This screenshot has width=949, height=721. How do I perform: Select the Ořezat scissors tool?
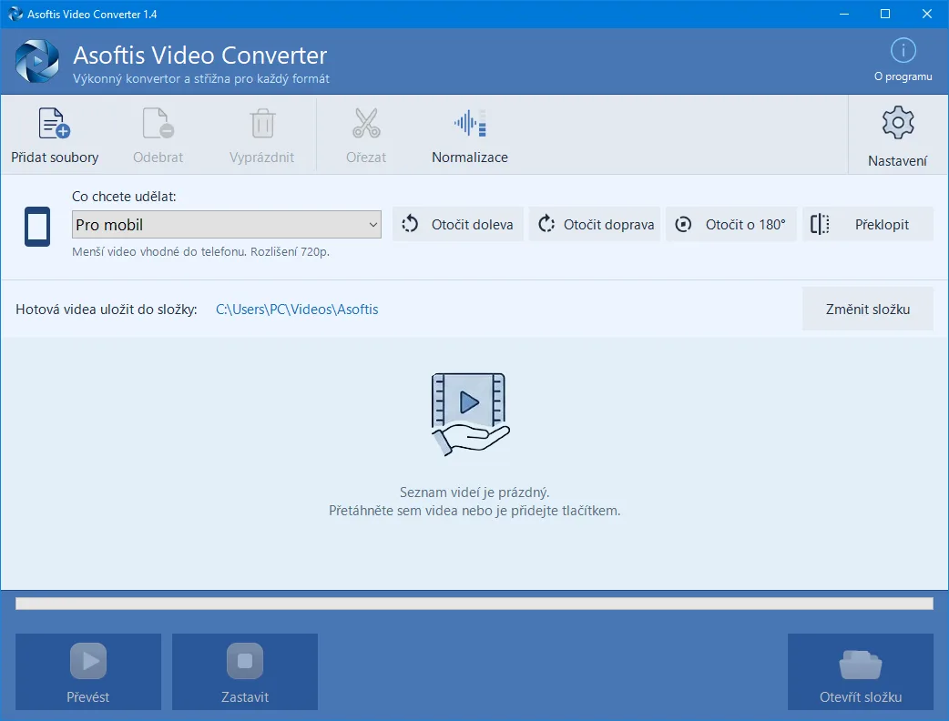(x=366, y=123)
